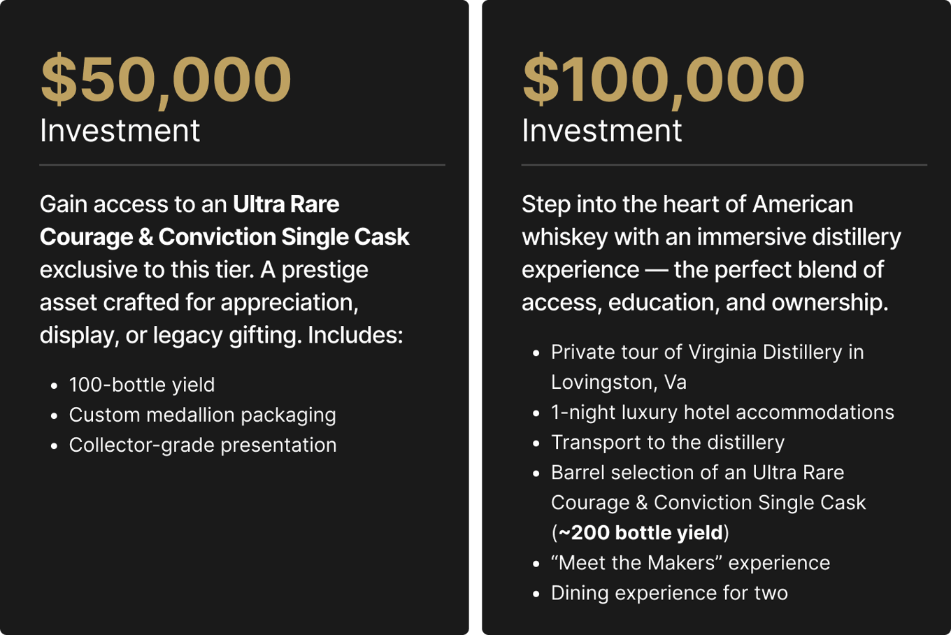Select the Investment label under $50,000
This screenshot has width=951, height=635.
[120, 131]
